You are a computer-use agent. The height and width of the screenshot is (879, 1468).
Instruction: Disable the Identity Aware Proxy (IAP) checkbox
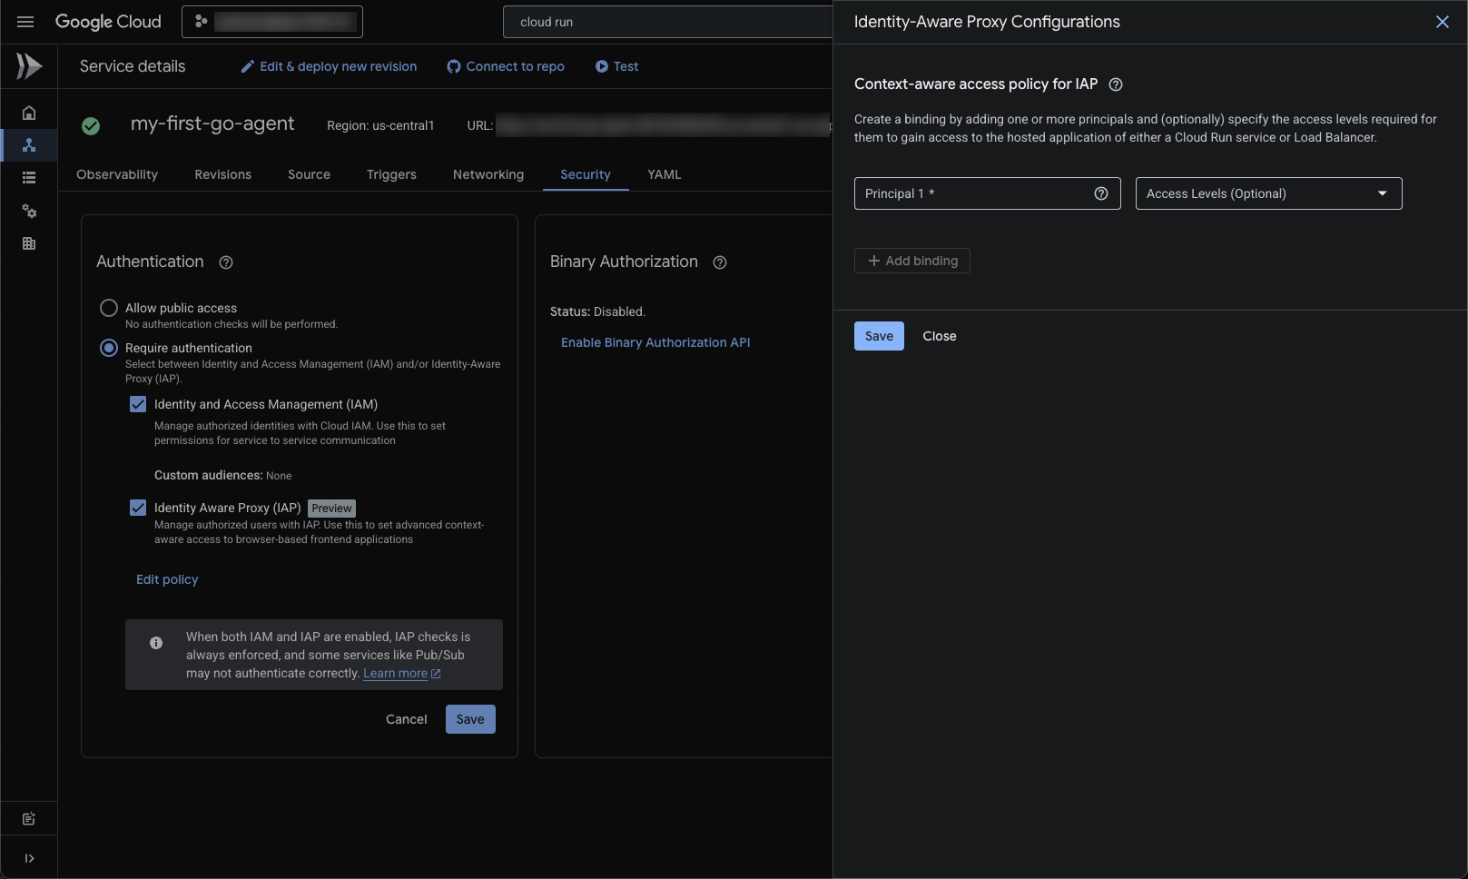click(137, 507)
